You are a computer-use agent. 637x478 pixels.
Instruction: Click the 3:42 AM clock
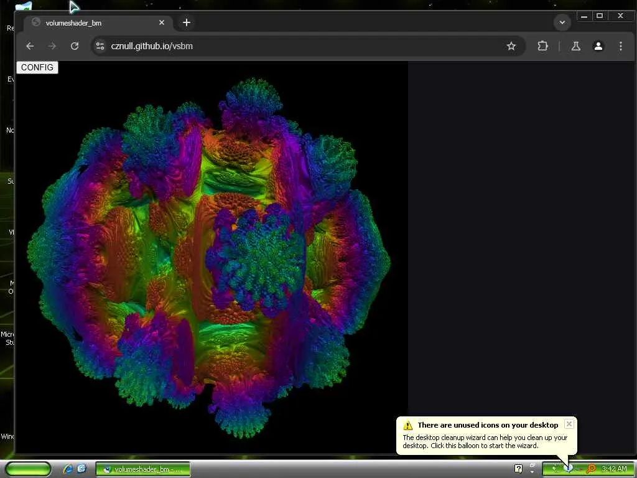(614, 469)
